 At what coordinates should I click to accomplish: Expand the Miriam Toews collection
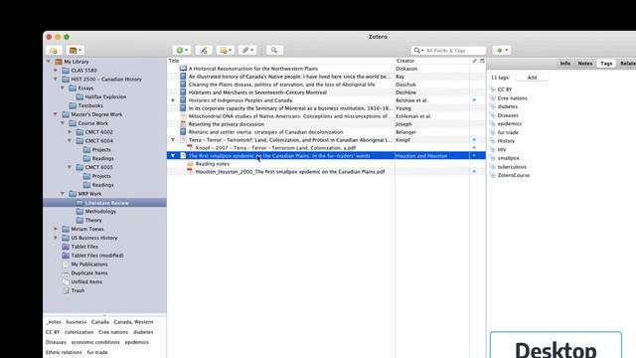[56, 229]
